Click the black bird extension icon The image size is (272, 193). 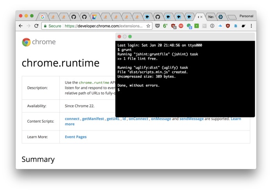[243, 26]
